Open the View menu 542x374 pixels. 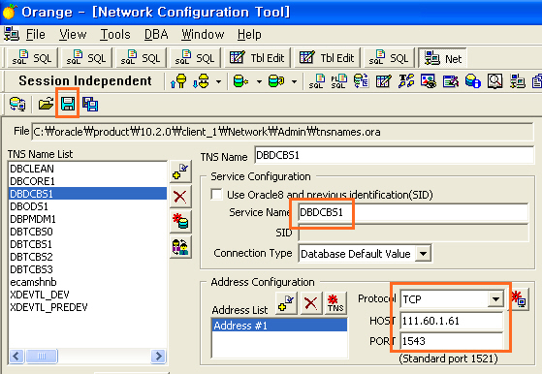(73, 35)
